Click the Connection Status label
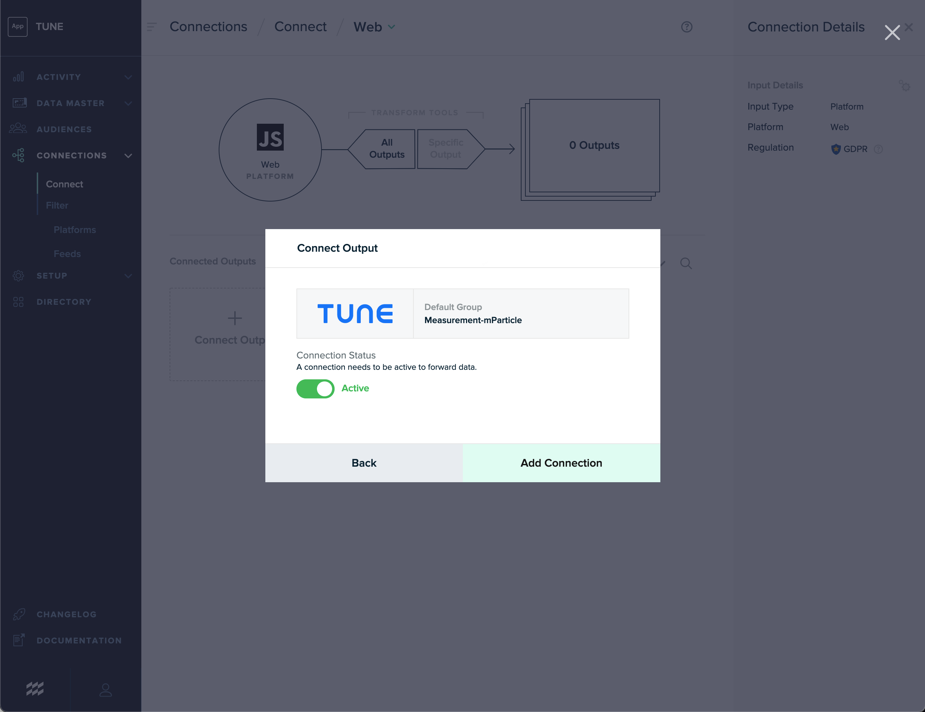This screenshot has height=712, width=925. (336, 355)
